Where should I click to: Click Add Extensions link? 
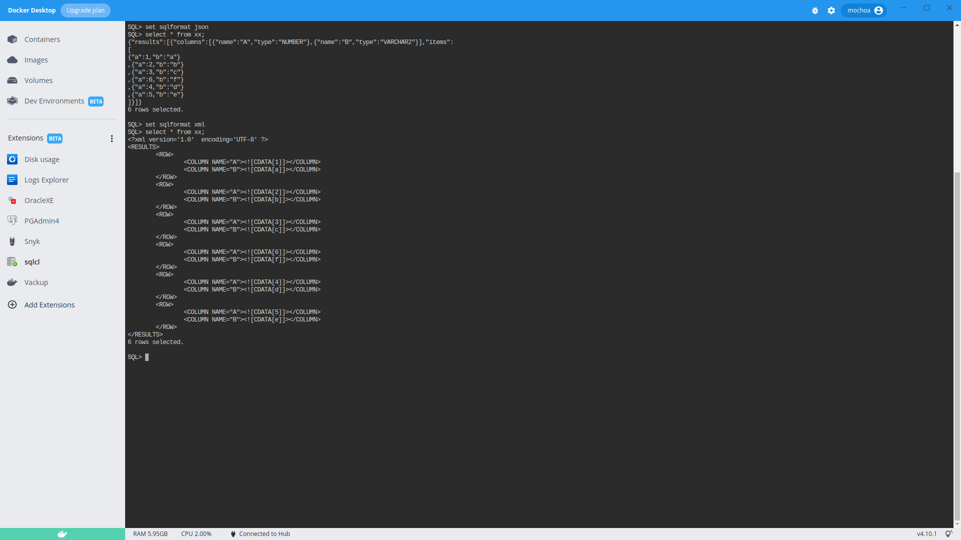tap(49, 305)
